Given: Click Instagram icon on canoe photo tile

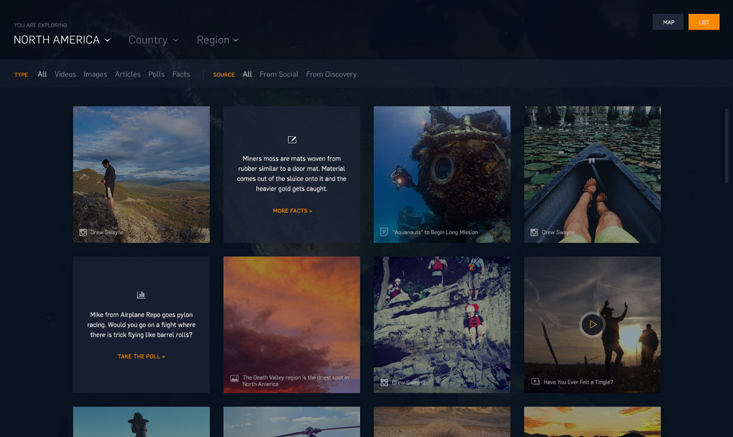Looking at the screenshot, I should click(x=534, y=233).
